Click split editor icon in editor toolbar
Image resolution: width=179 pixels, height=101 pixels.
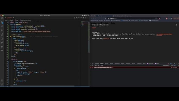[x=86, y=18]
